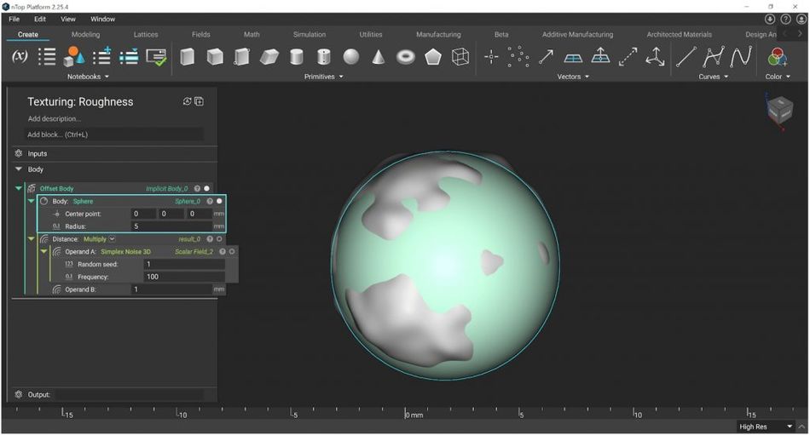This screenshot has height=435, width=810.
Task: Collapse the Body section triangle
Action: point(19,169)
